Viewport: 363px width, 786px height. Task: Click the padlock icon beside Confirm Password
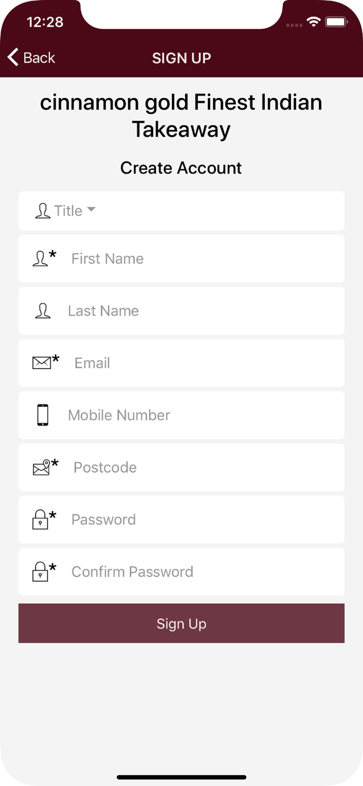40,572
